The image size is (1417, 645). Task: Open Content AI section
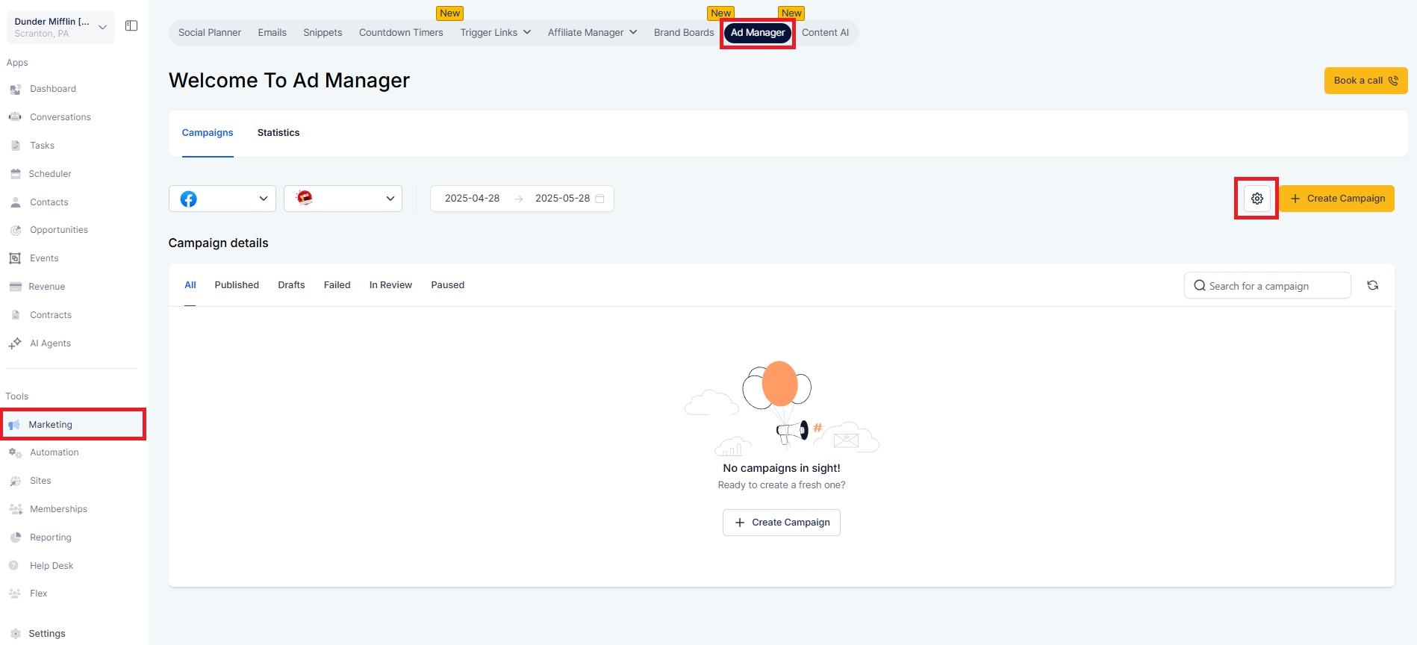825,33
